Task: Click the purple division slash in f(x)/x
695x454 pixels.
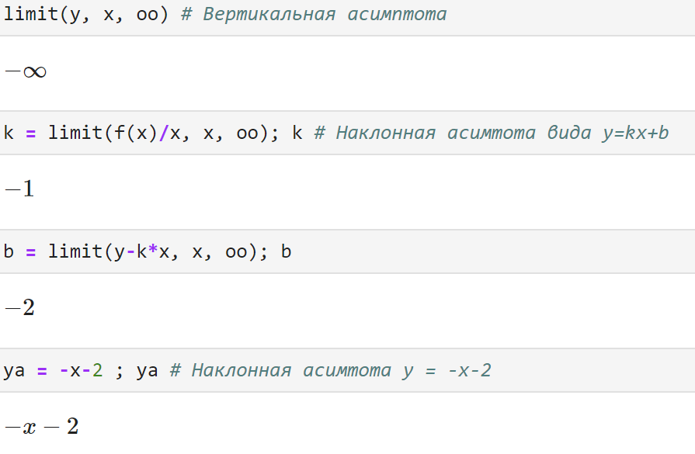Action: pos(164,133)
